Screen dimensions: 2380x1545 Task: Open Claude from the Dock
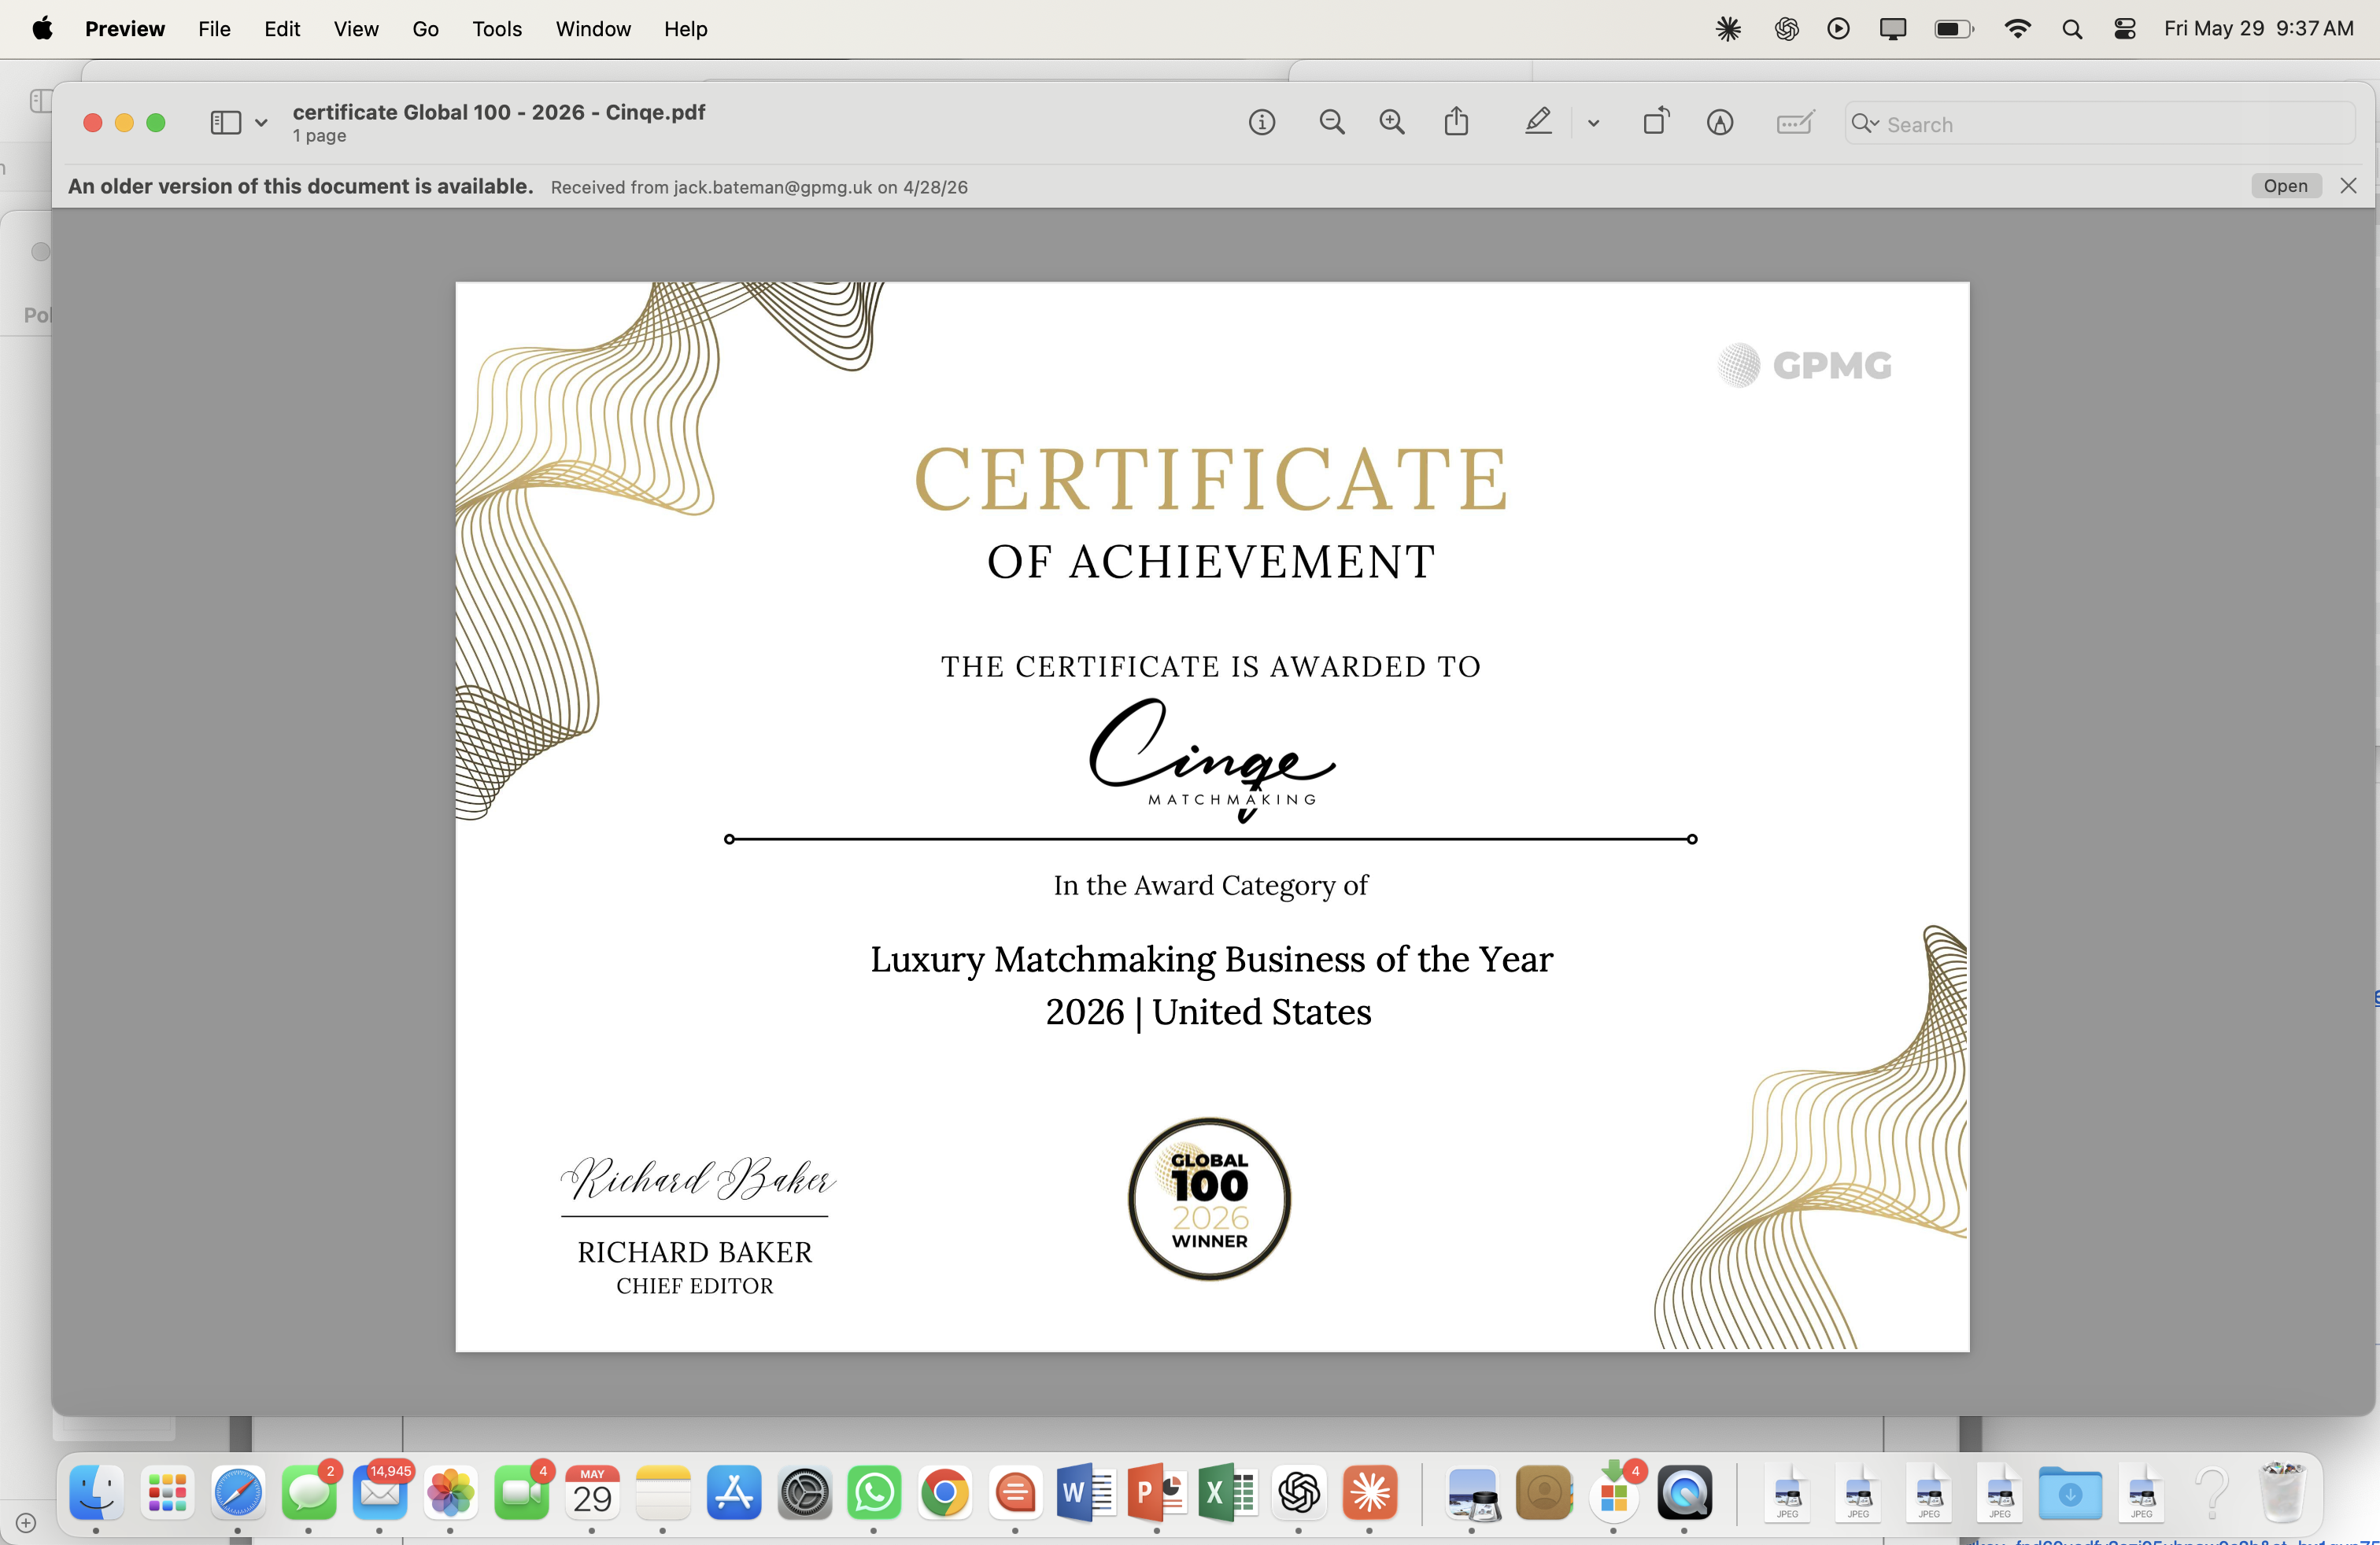pos(1370,1493)
